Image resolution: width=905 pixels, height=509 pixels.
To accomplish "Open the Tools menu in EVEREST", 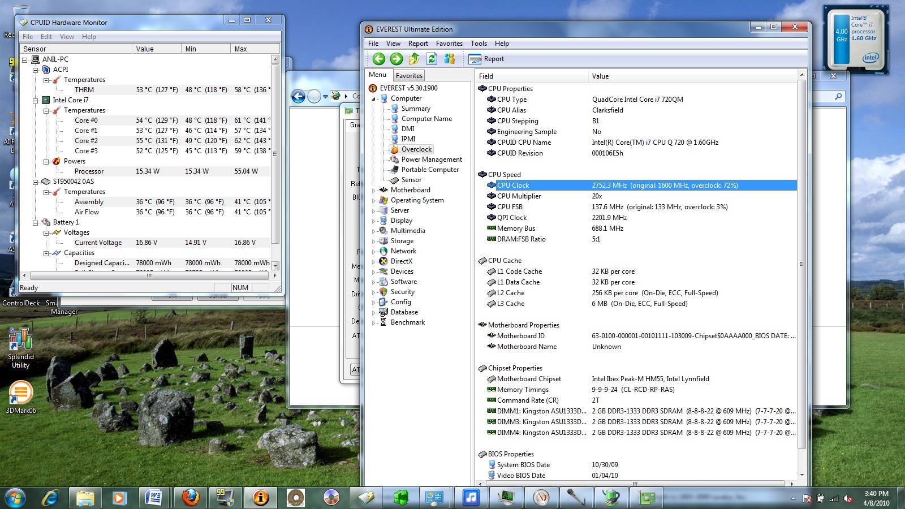I will 479,44.
